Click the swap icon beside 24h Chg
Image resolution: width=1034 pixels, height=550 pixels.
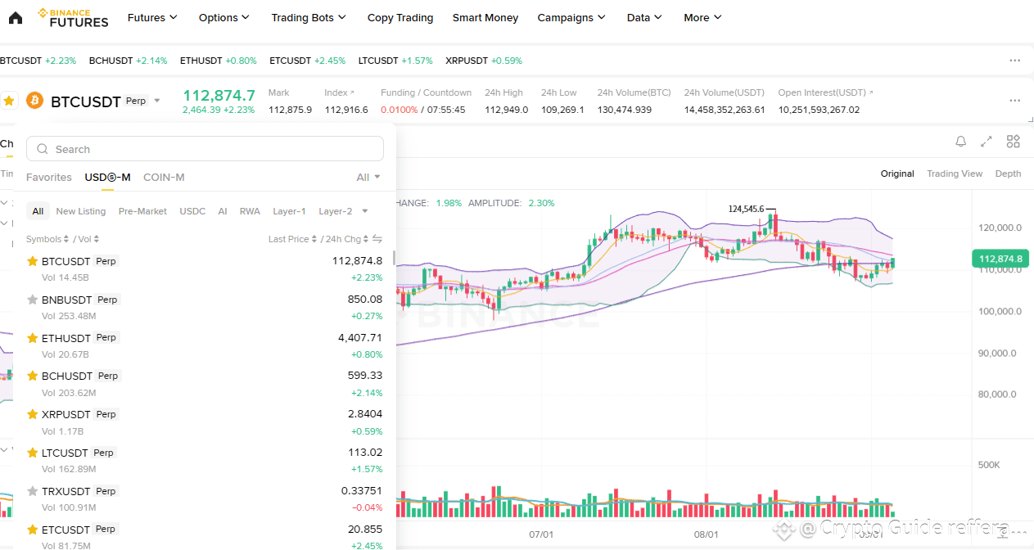[x=377, y=239]
